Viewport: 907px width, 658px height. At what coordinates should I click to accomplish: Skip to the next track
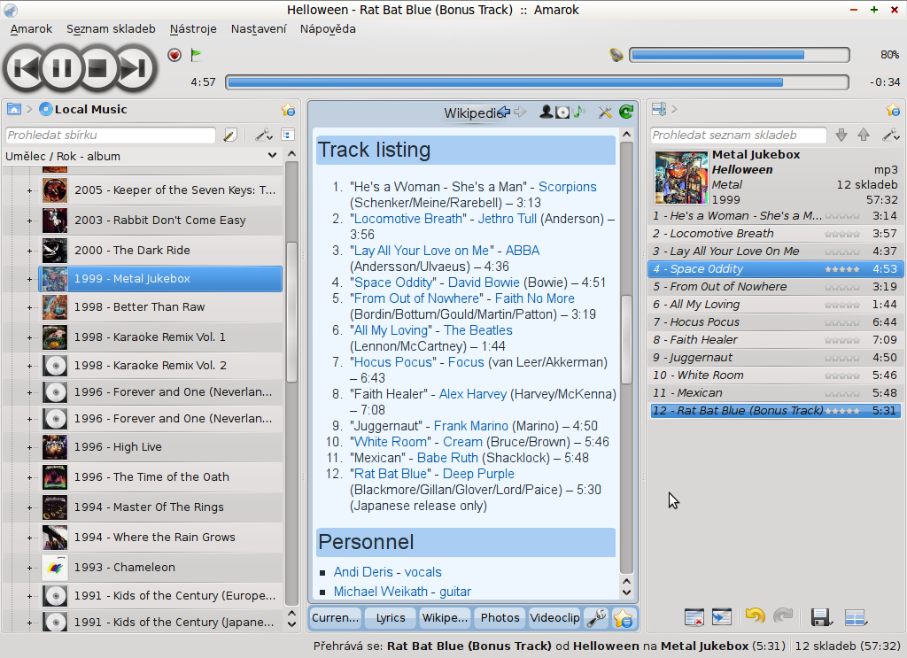tap(136, 68)
